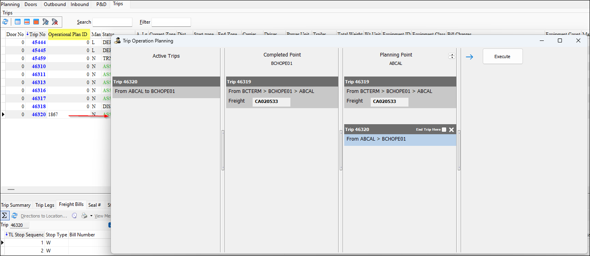Click the apply filter hammer icon

(x=45, y=22)
